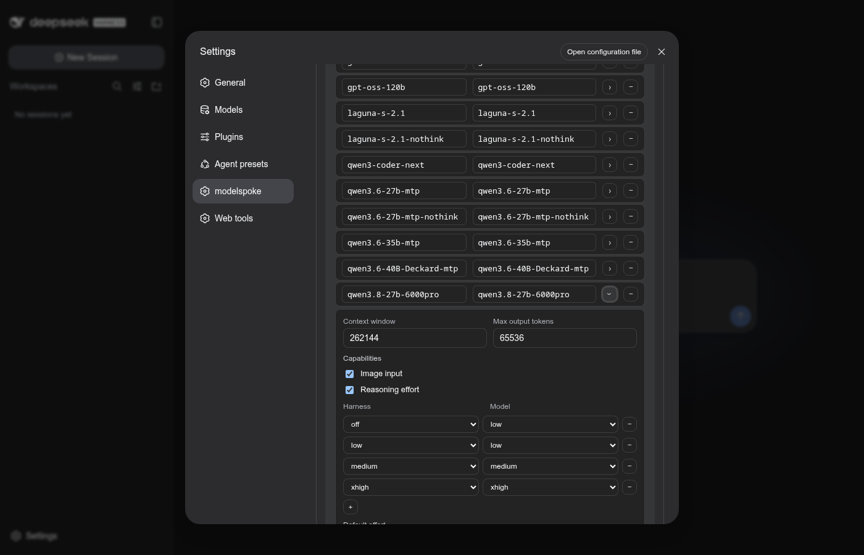Viewport: 864px width, 555px height.
Task: Select the modelspoke settings section
Action: (x=243, y=191)
